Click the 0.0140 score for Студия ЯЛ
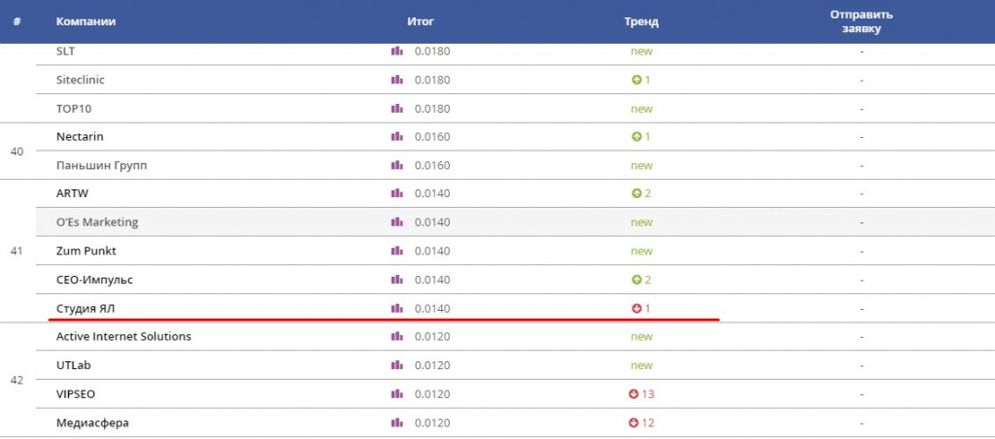The height and width of the screenshot is (439, 995). tap(432, 308)
